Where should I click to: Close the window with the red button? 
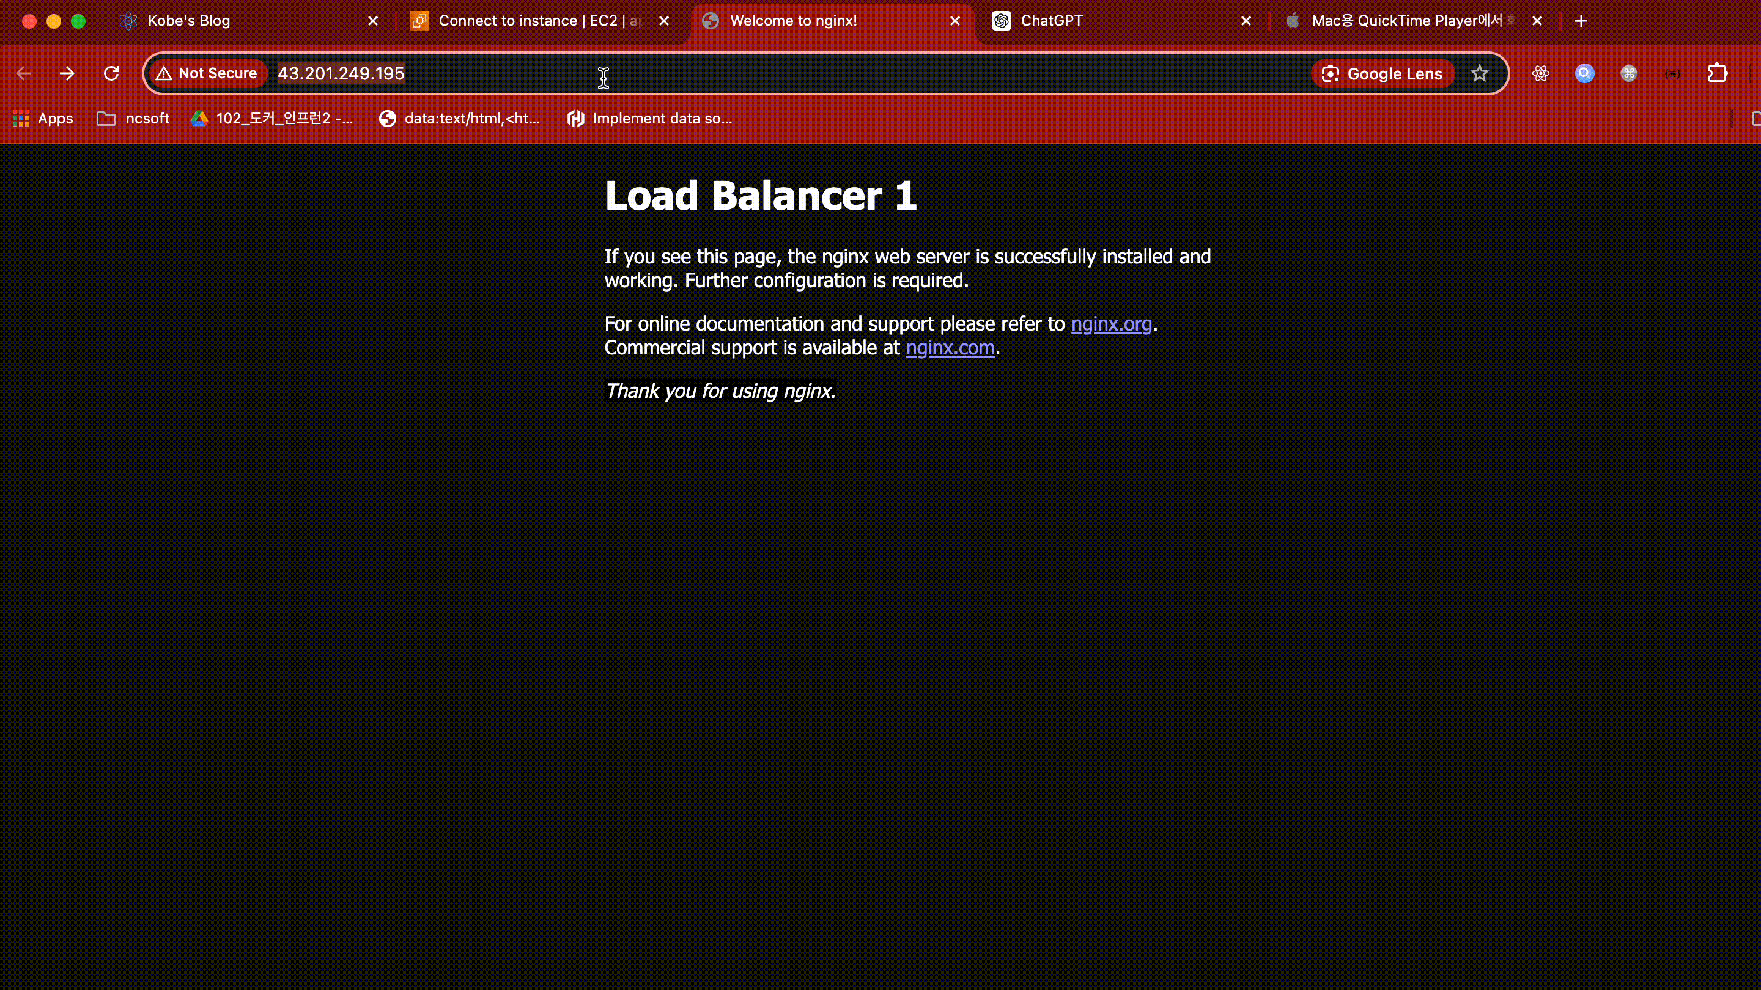coord(29,21)
